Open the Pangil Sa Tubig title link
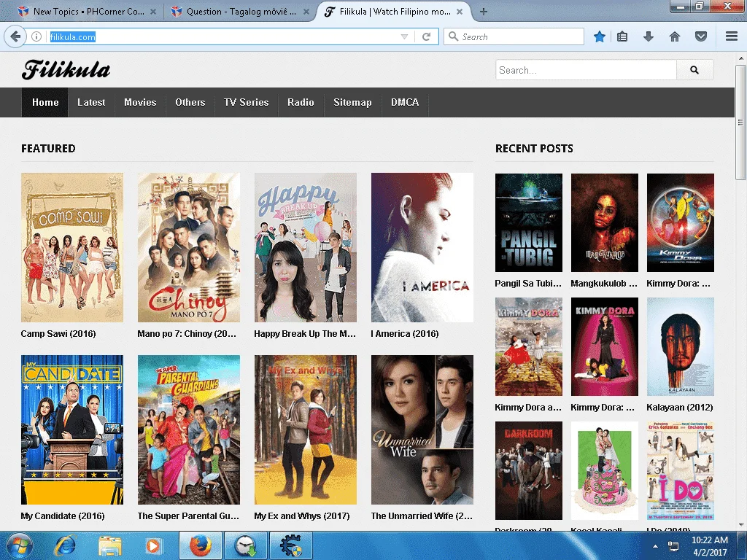Viewport: 747px width, 560px height. [x=528, y=284]
